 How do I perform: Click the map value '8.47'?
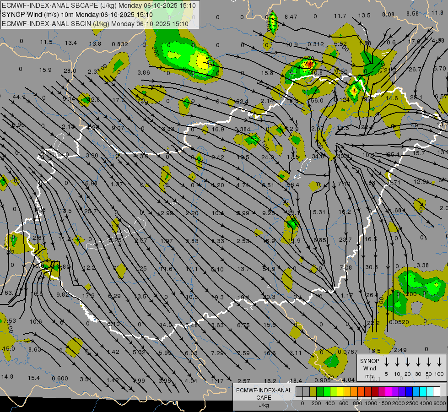click(x=291, y=17)
